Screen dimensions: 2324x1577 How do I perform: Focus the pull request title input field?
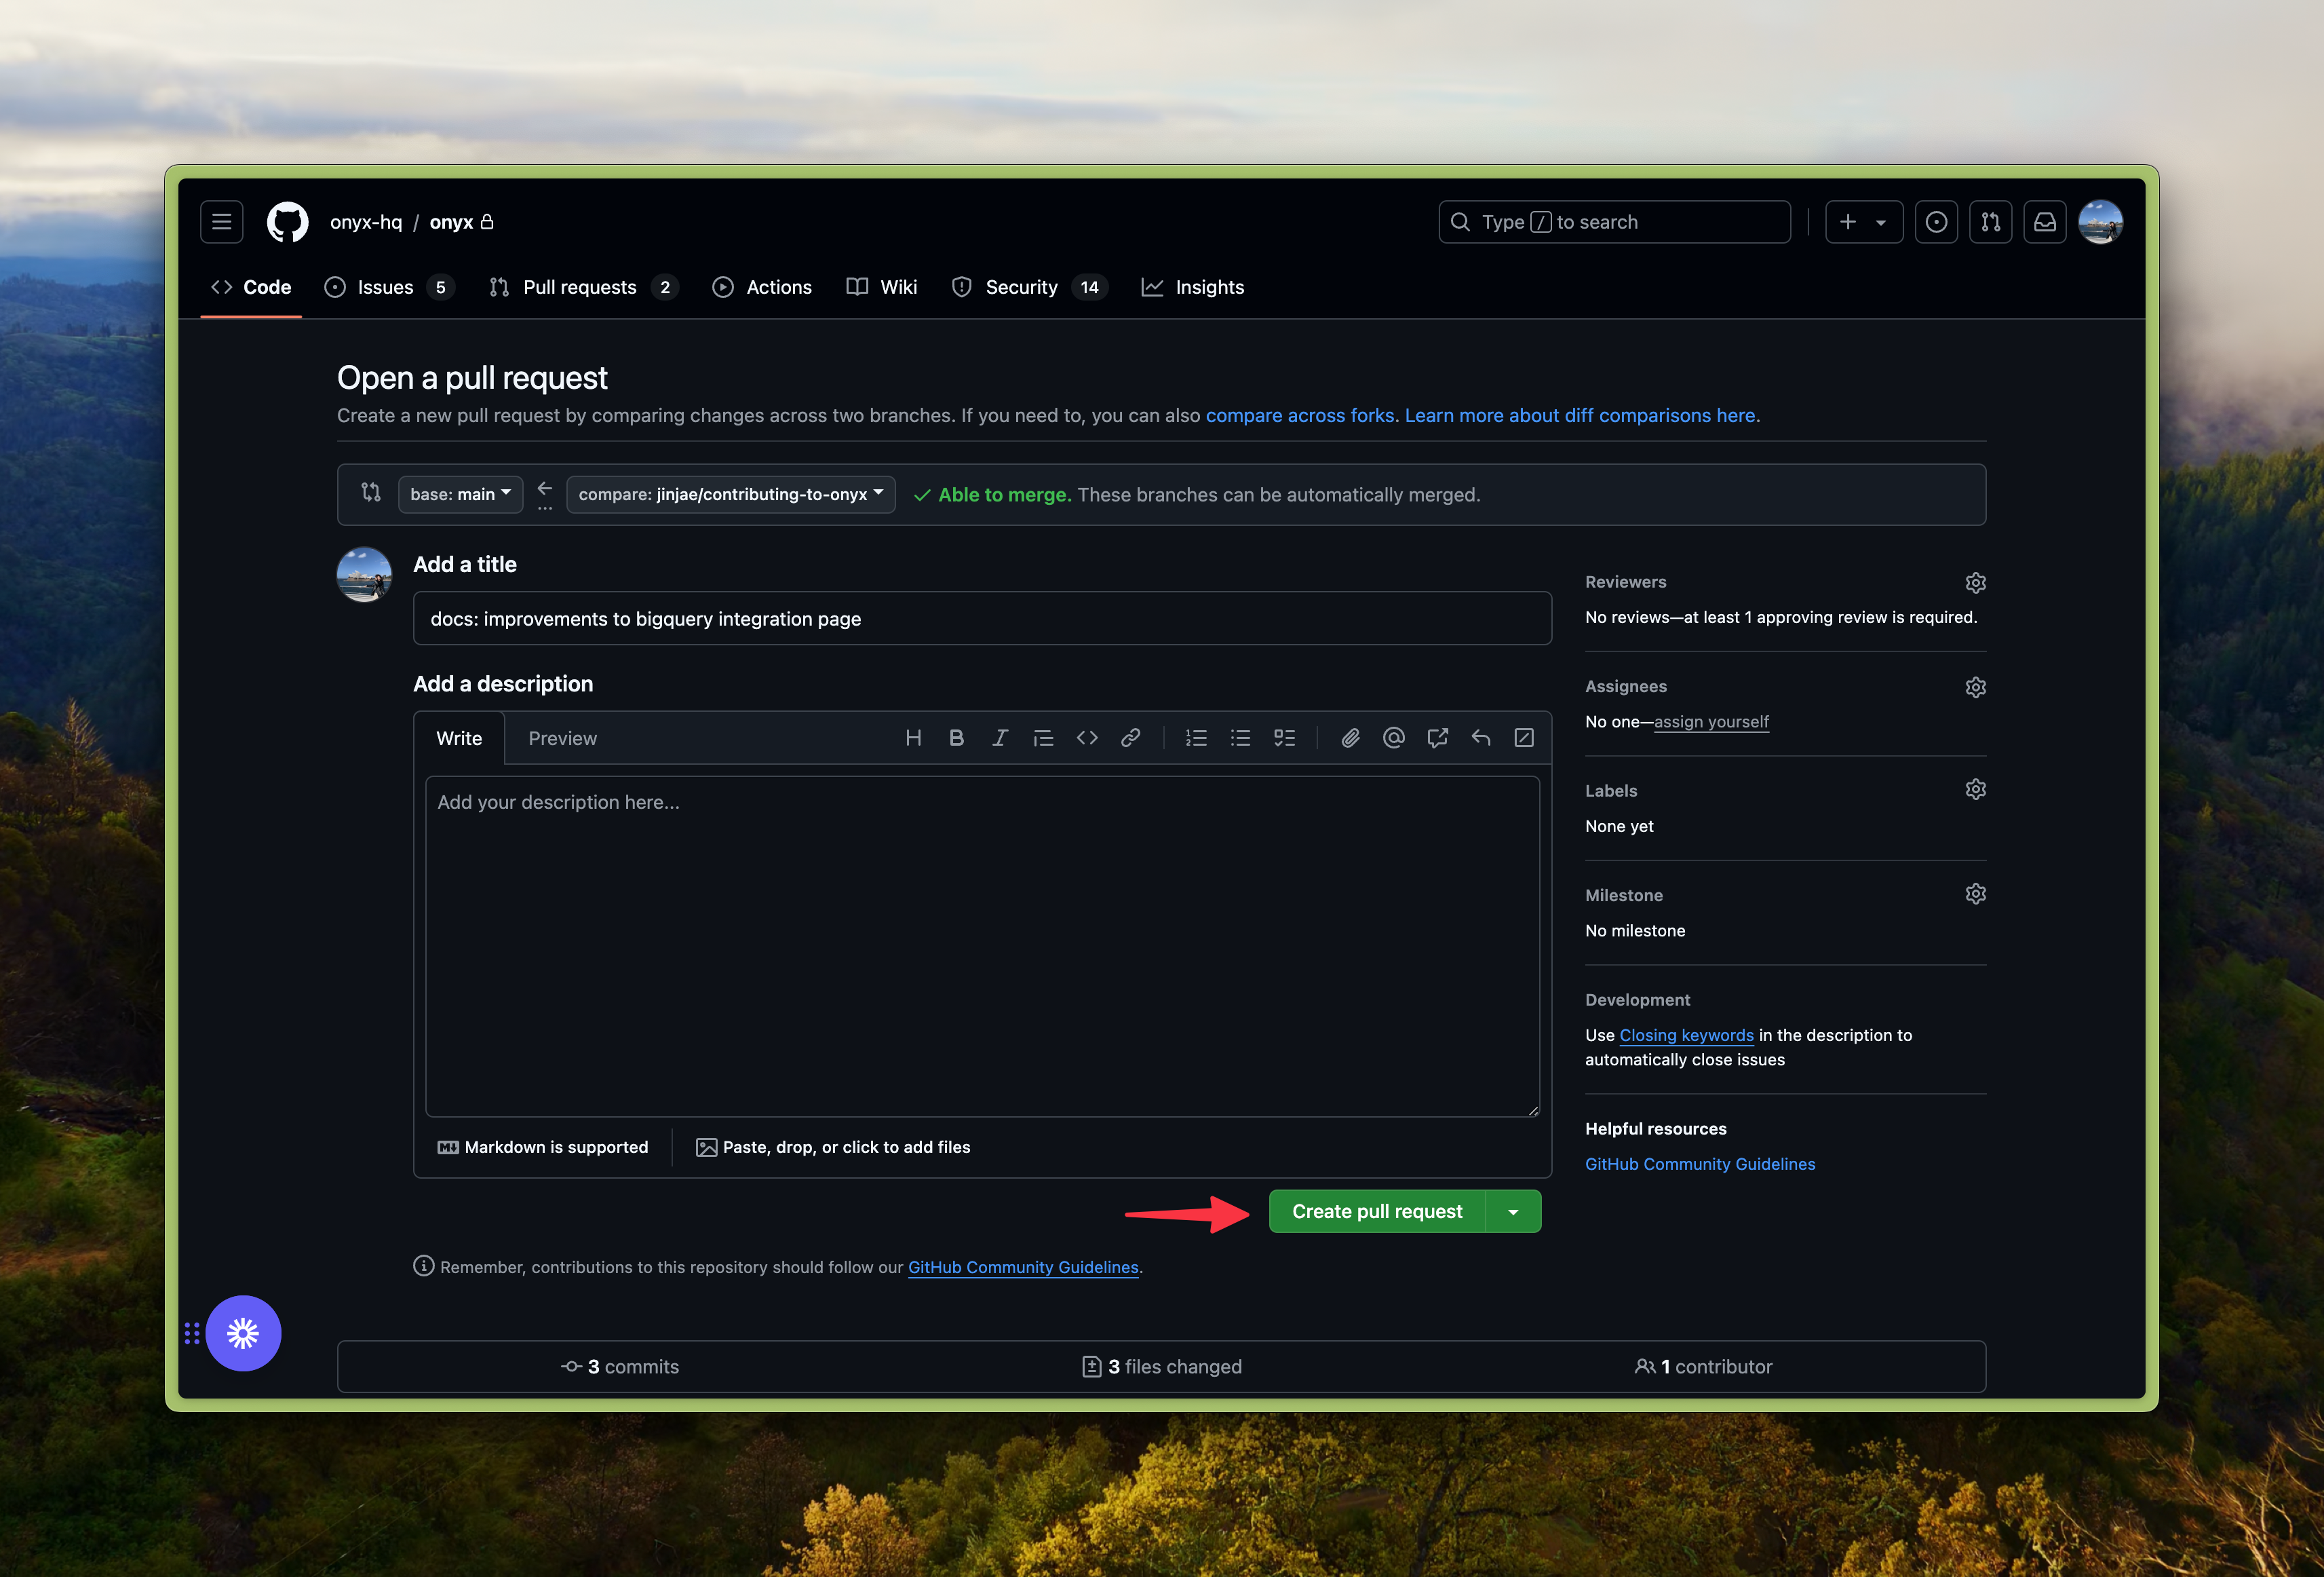[982, 618]
